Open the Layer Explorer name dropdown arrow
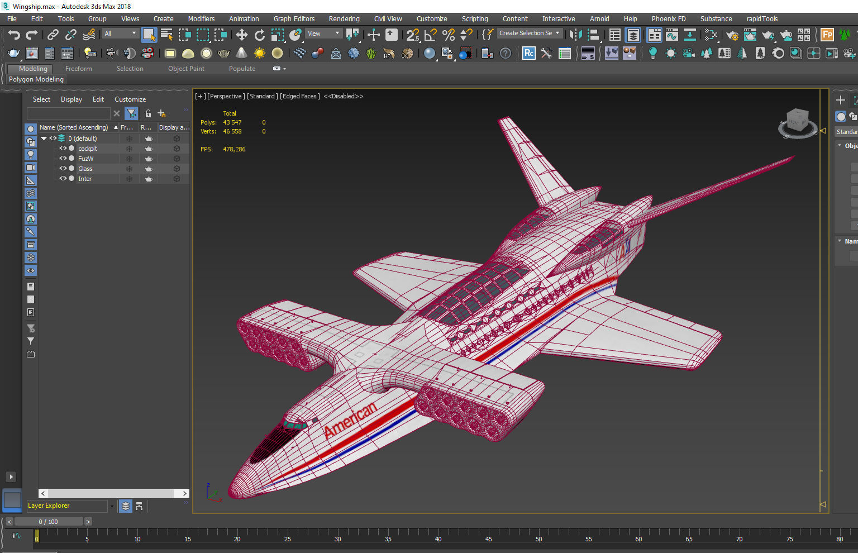858x553 pixels. (x=112, y=506)
